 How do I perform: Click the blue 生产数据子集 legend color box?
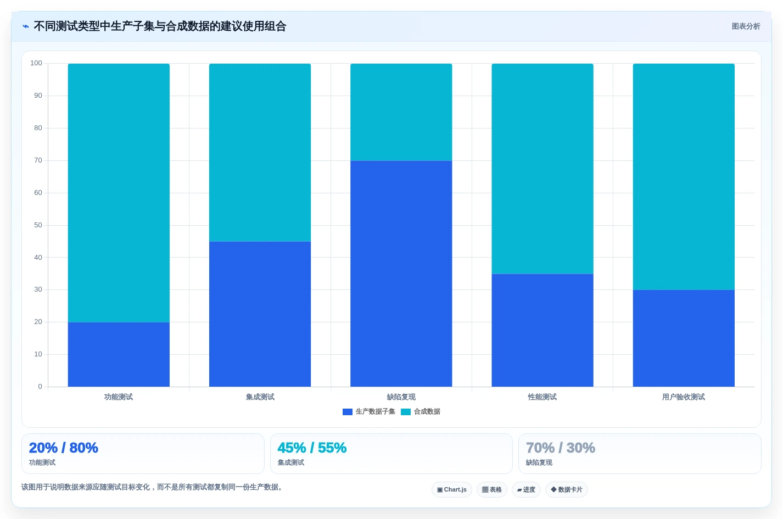tap(348, 412)
